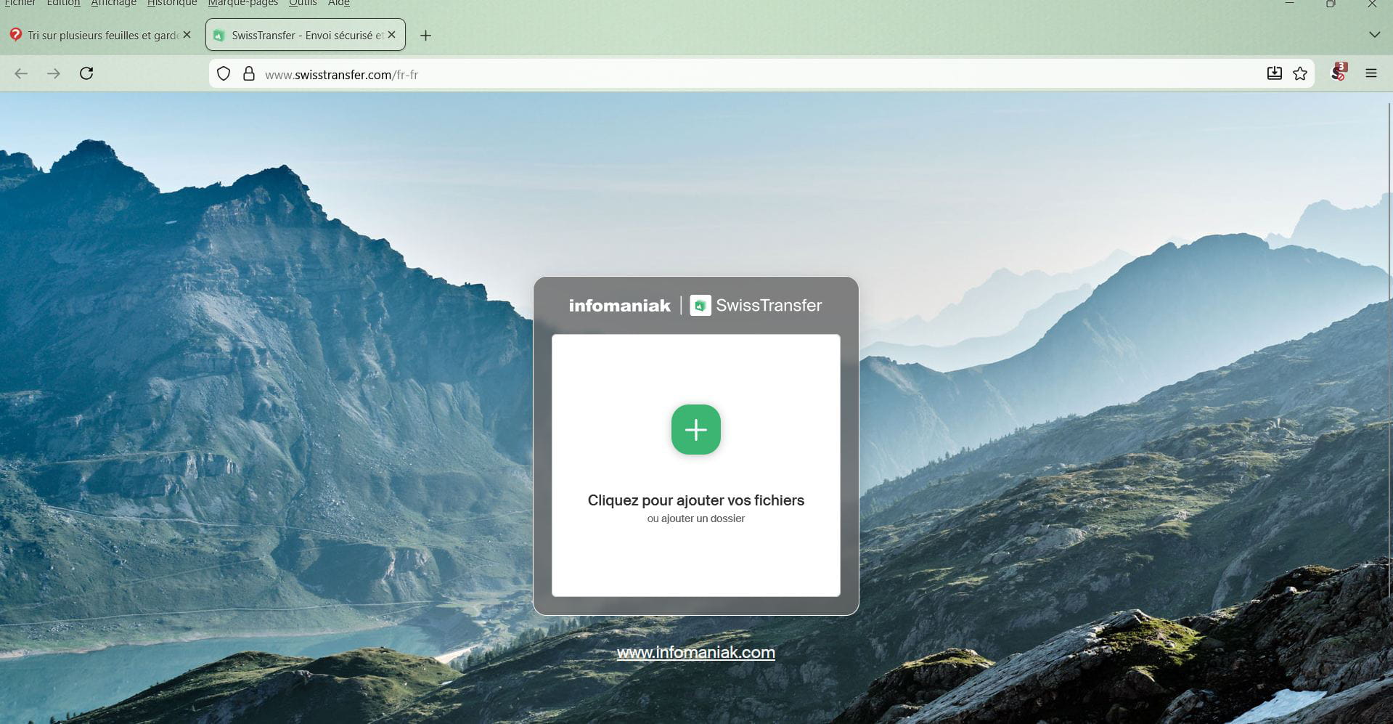The height and width of the screenshot is (724, 1393).
Task: Open a new browser tab
Action: point(426,36)
